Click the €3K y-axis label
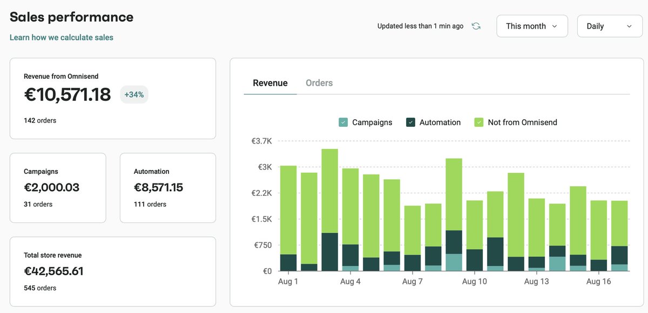 click(265, 167)
